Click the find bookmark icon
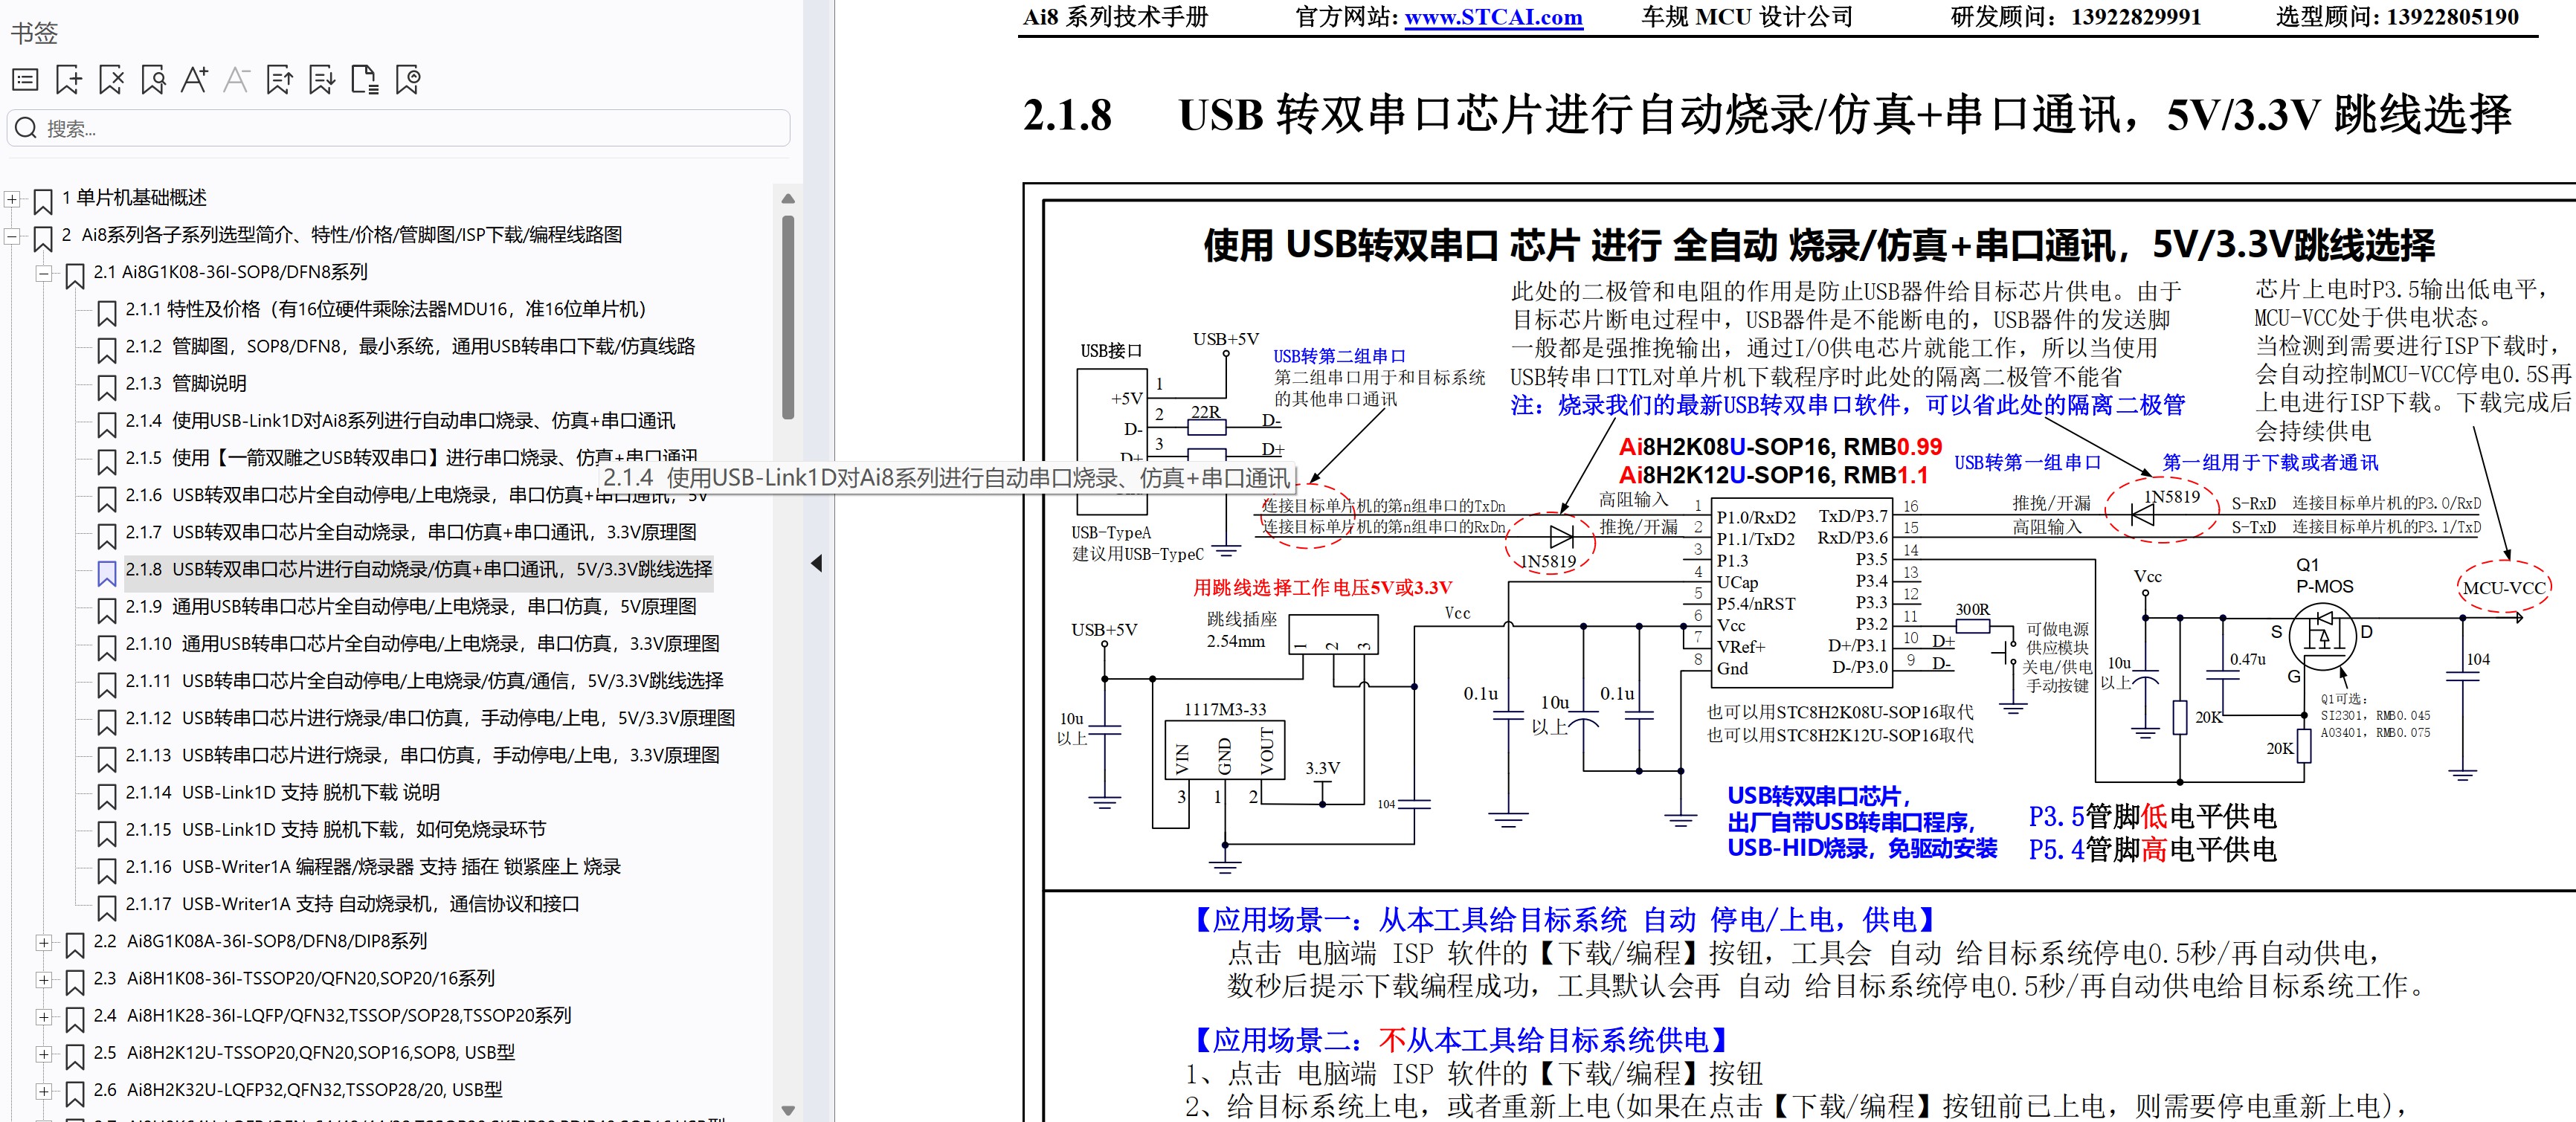 (x=153, y=80)
